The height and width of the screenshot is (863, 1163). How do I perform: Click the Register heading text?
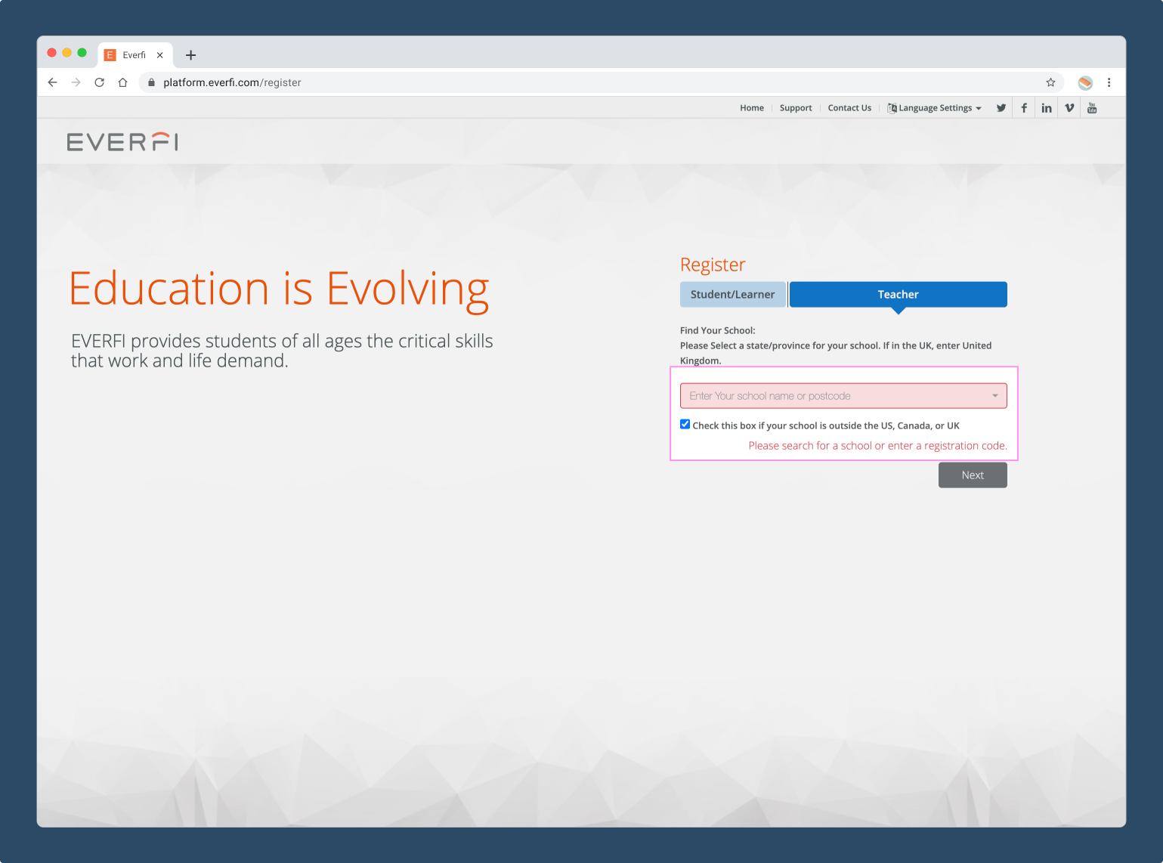pyautogui.click(x=713, y=264)
